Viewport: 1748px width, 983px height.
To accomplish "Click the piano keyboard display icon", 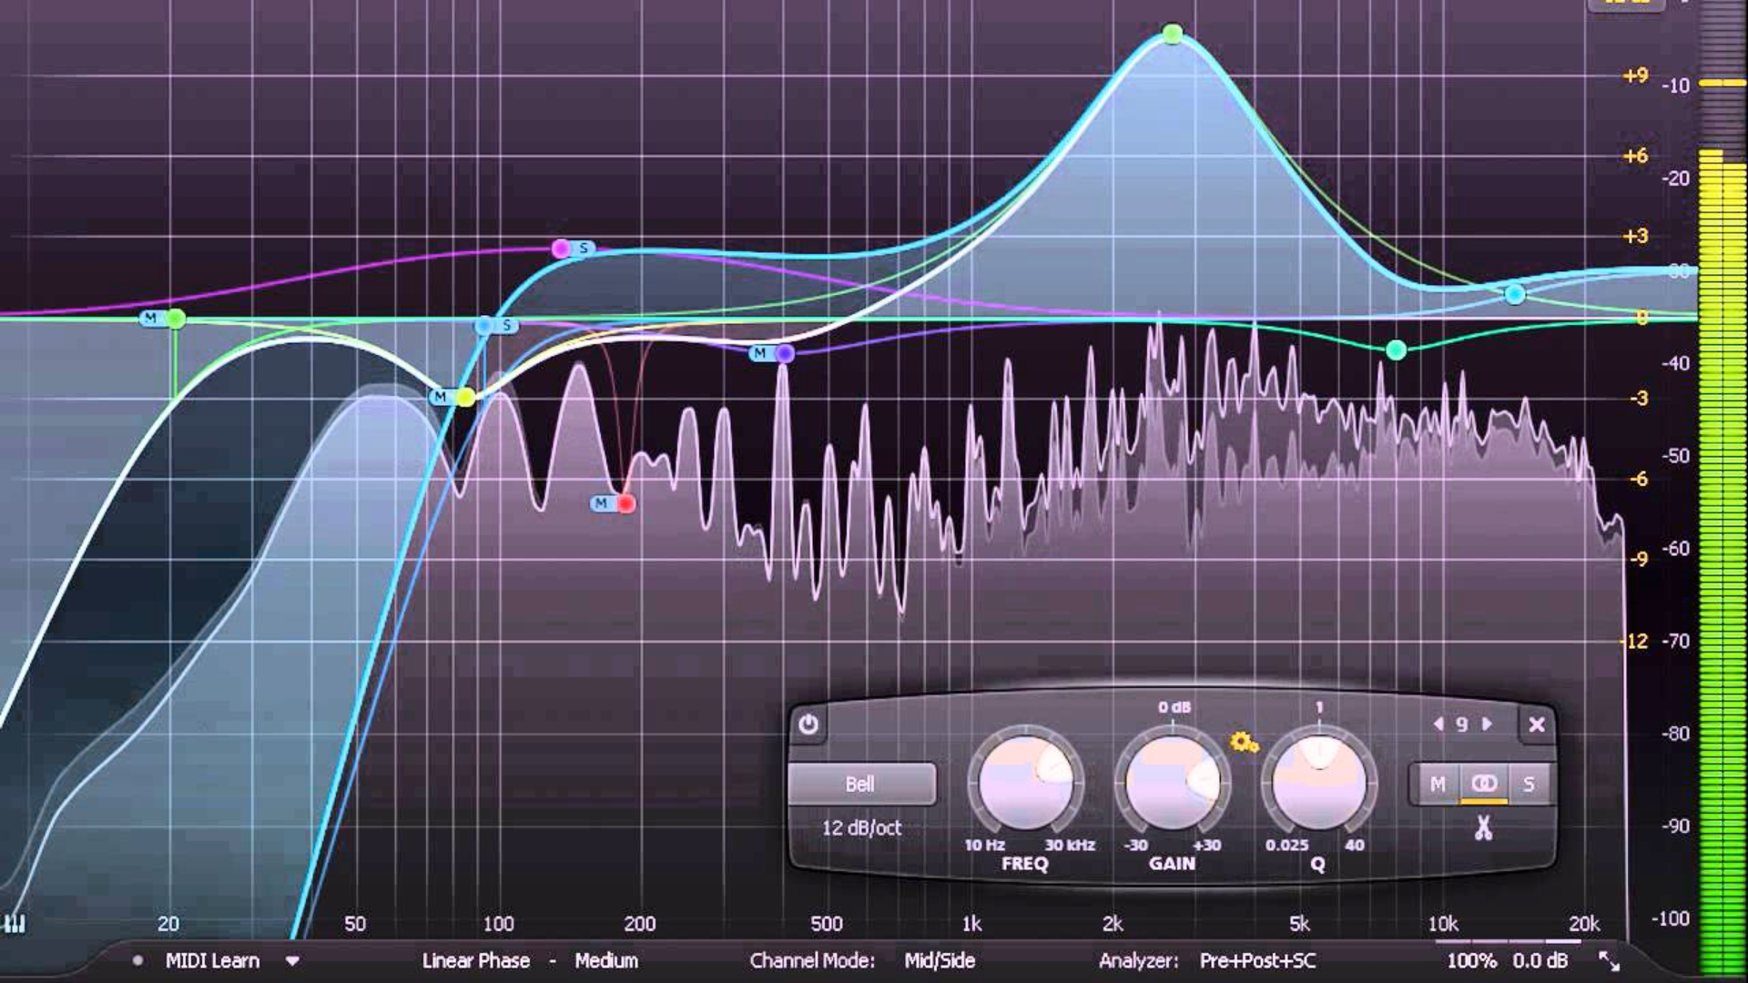I will tap(15, 925).
